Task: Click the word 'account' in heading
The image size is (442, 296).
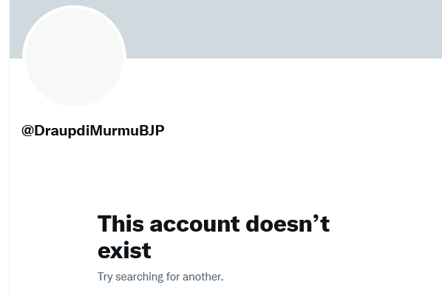Action: point(194,224)
